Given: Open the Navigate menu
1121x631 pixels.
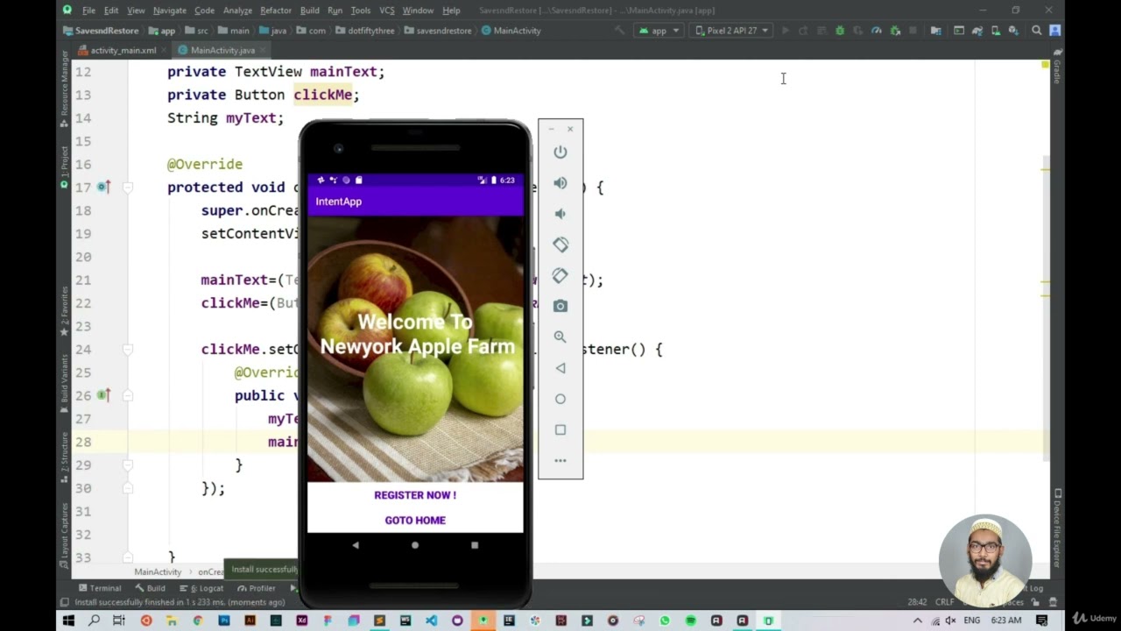Looking at the screenshot, I should [x=169, y=11].
